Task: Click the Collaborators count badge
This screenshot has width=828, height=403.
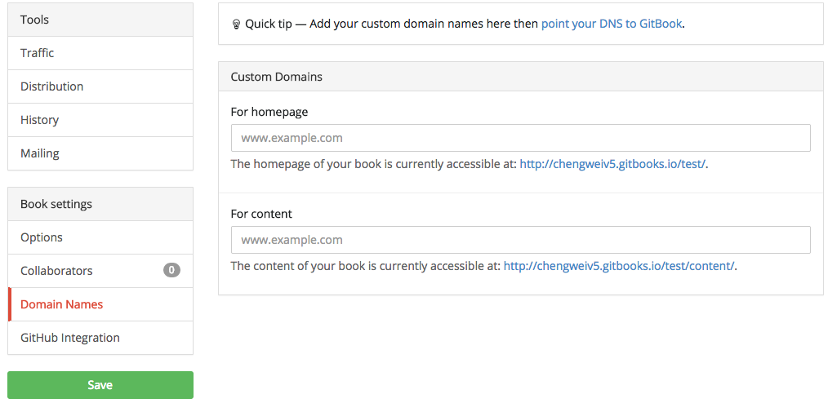Action: pyautogui.click(x=171, y=270)
